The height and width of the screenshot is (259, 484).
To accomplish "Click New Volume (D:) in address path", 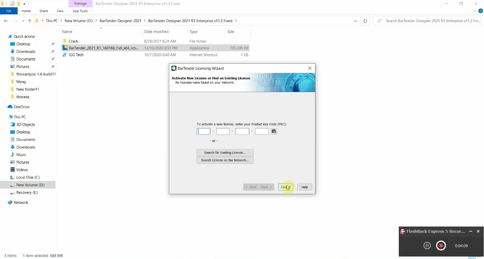I will click(78, 21).
